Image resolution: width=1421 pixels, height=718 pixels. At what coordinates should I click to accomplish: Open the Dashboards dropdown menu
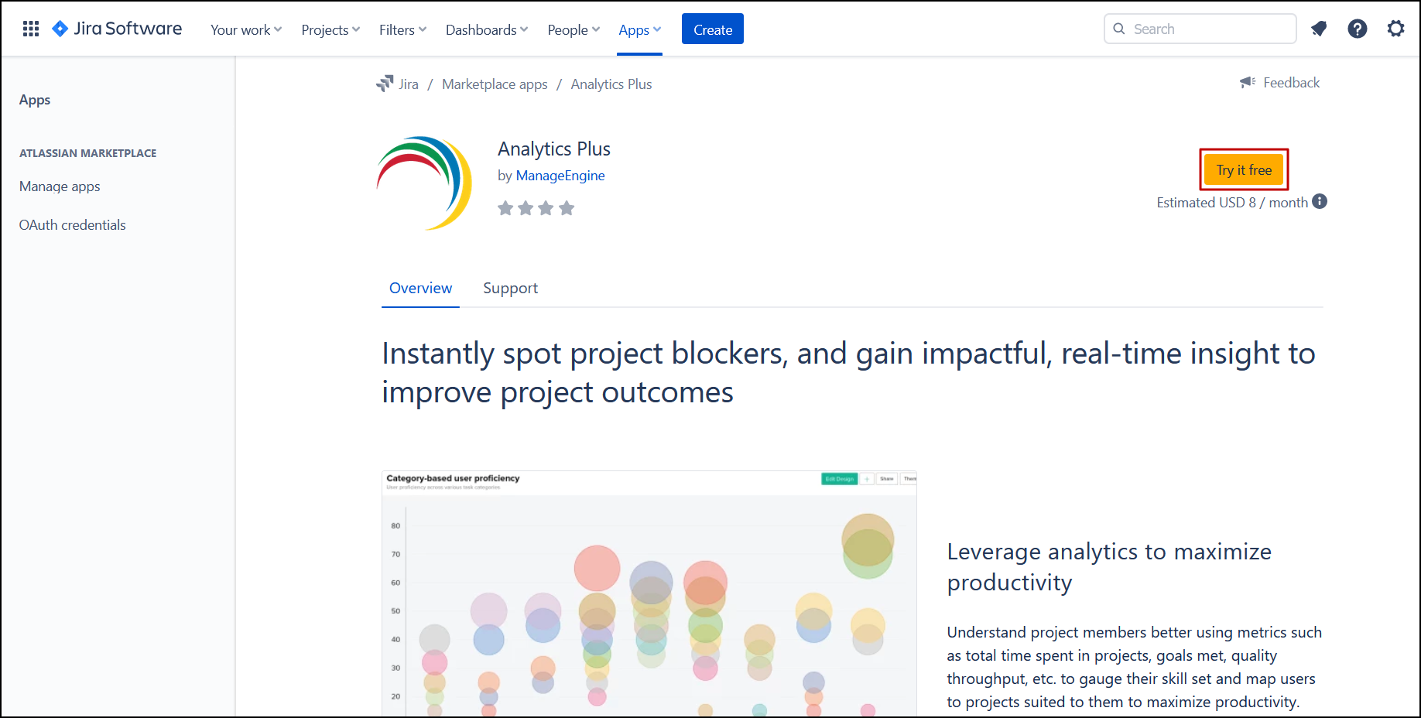point(486,30)
